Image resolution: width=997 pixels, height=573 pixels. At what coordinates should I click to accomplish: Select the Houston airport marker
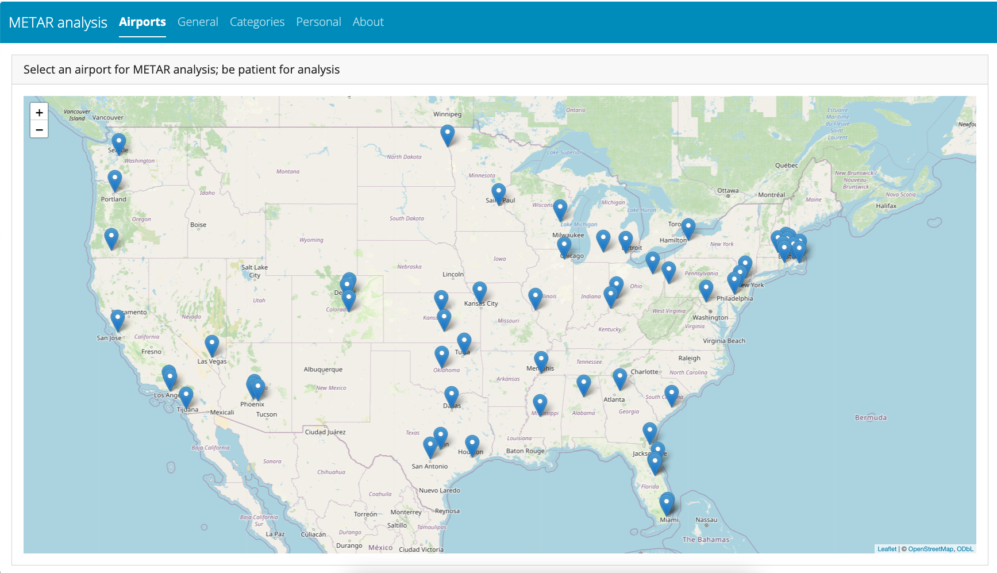472,444
